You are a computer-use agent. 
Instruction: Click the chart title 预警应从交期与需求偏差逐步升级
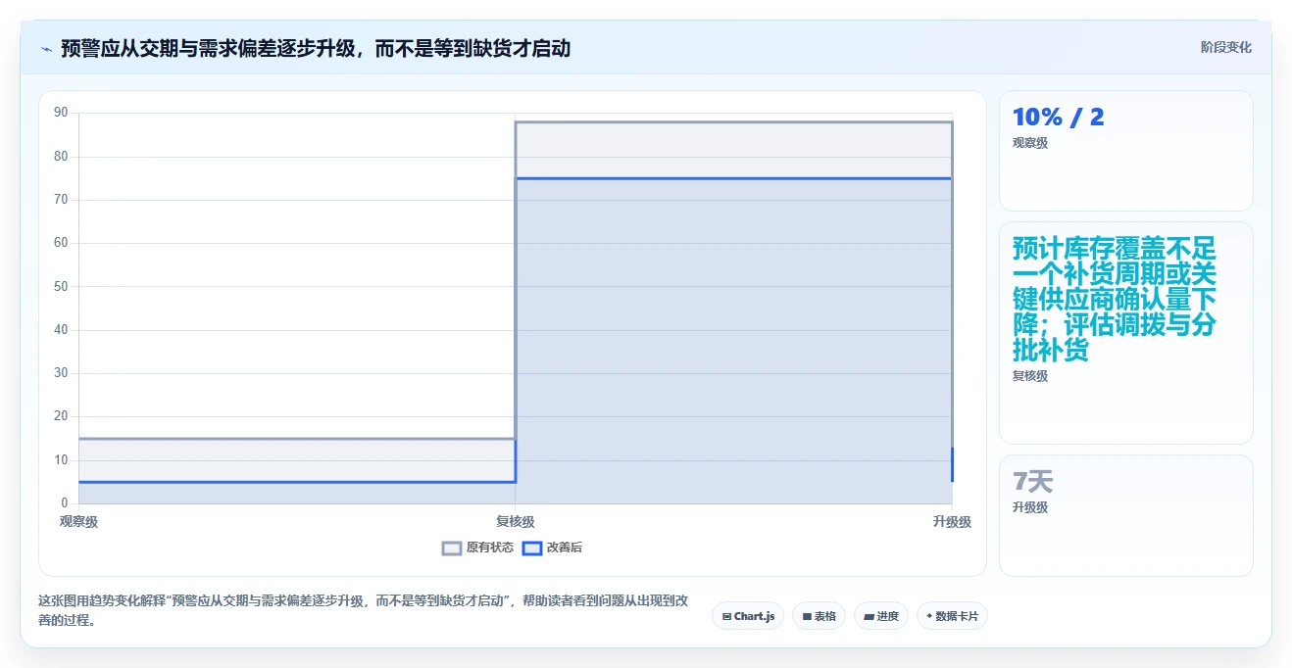pos(316,48)
